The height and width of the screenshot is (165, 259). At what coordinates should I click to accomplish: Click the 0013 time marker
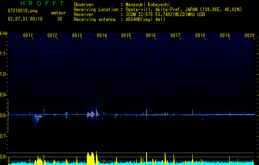77,35
